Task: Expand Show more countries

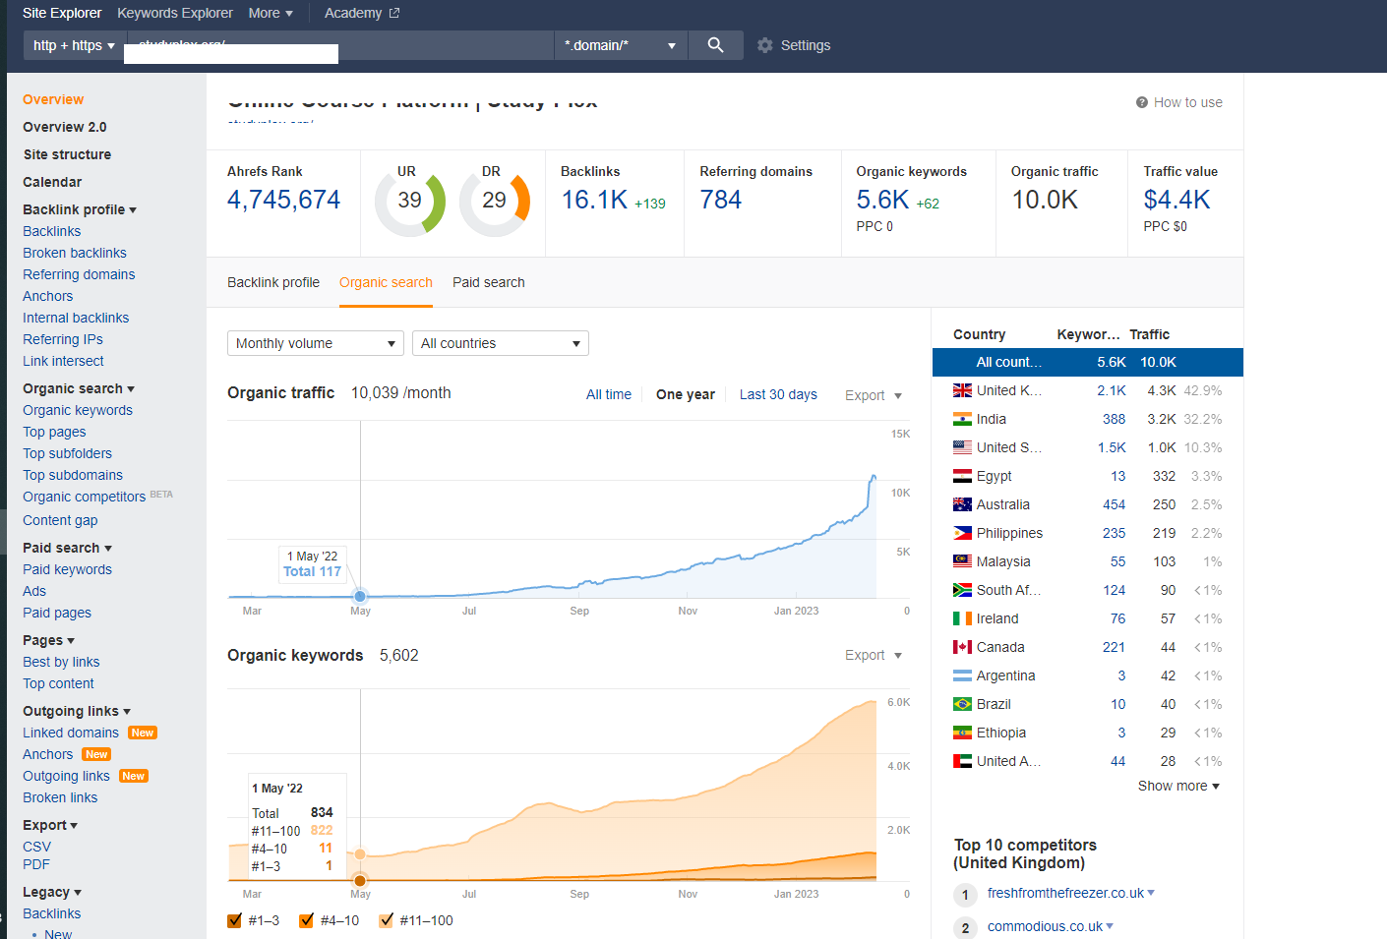Action: tap(1178, 786)
